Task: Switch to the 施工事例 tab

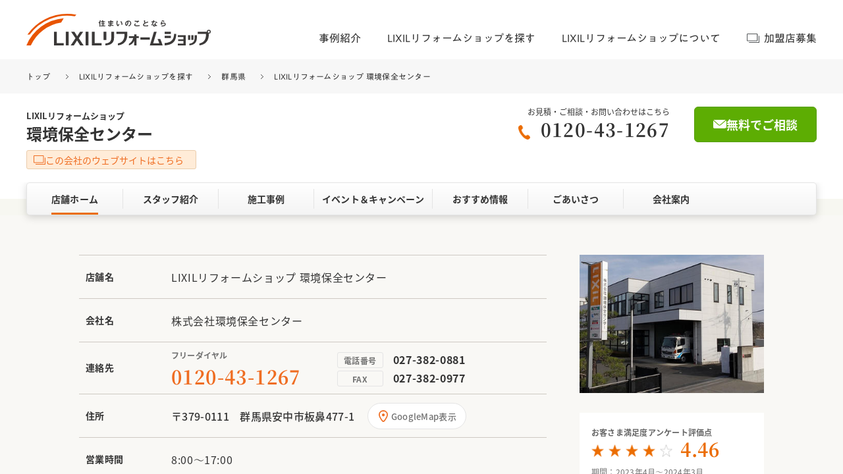Action: point(266,199)
